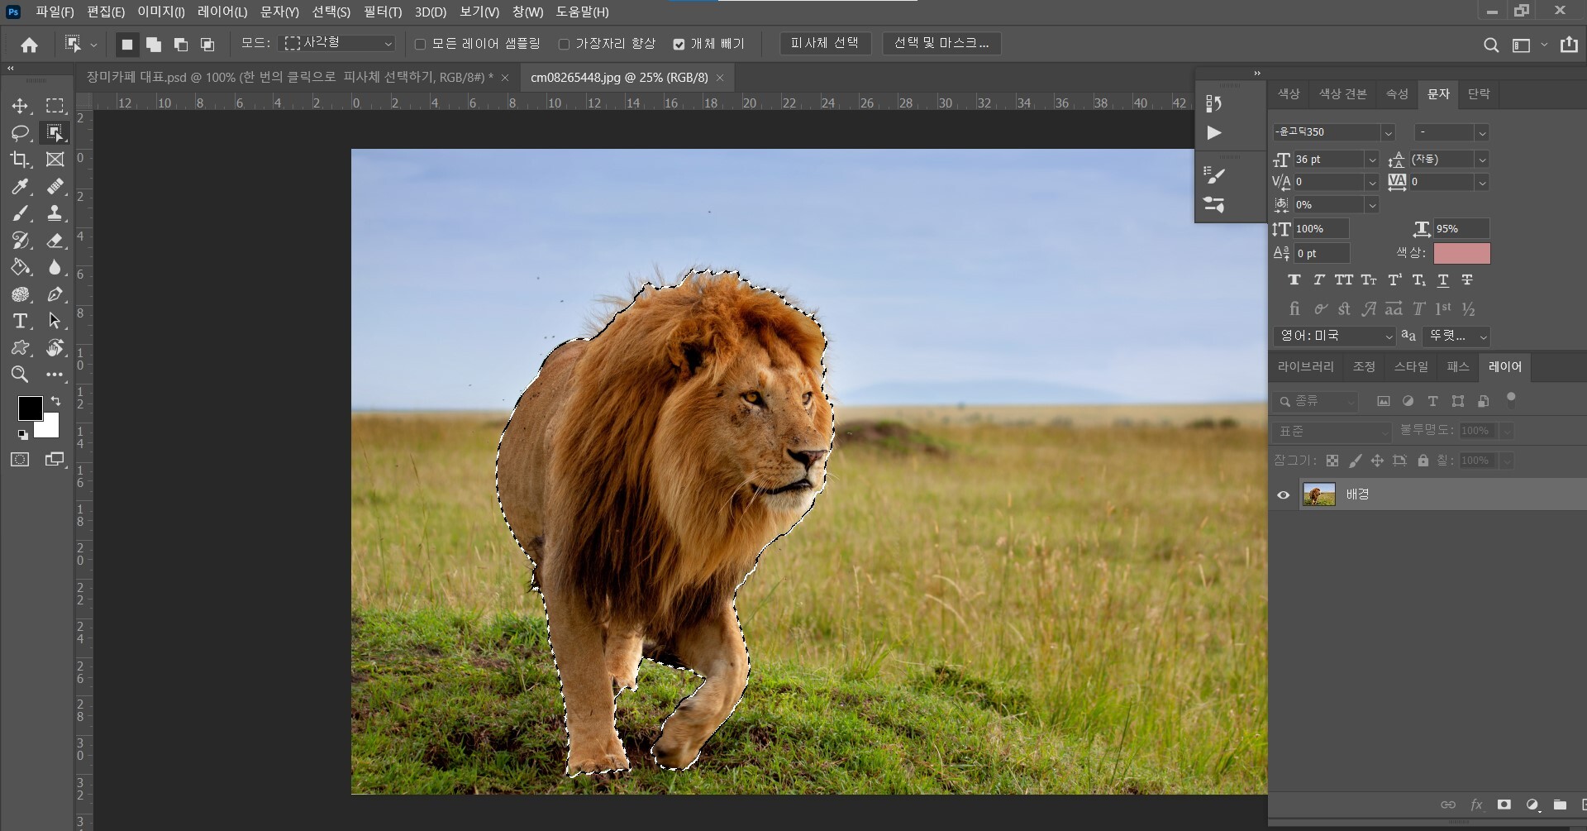The image size is (1587, 831).
Task: Click the 피사체 선택 button
Action: click(x=824, y=43)
